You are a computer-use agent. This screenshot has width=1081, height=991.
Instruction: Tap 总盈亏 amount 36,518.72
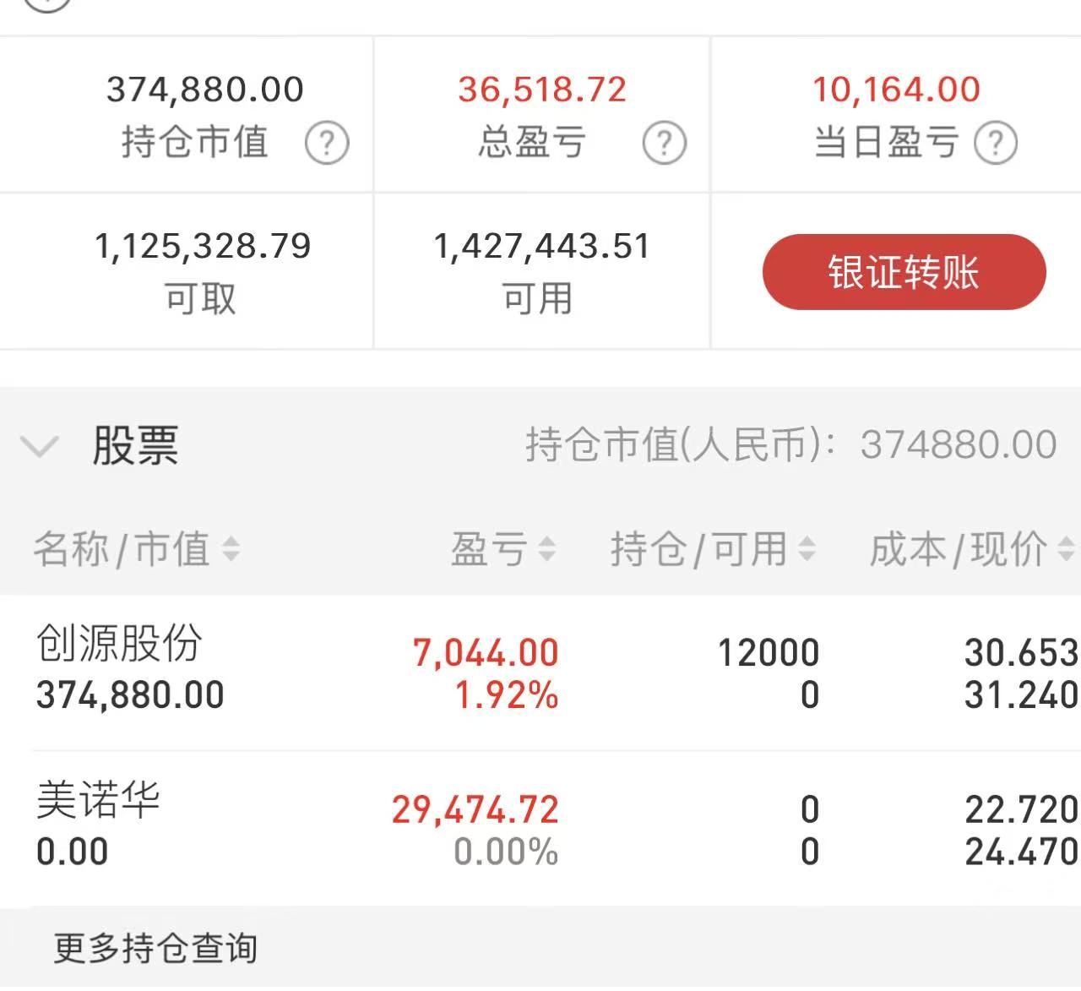(542, 90)
